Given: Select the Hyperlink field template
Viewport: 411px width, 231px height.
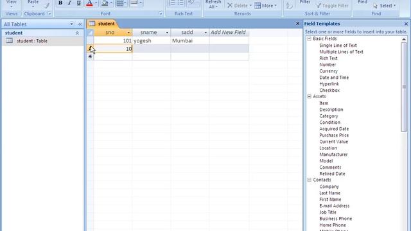Looking at the screenshot, I should (329, 84).
